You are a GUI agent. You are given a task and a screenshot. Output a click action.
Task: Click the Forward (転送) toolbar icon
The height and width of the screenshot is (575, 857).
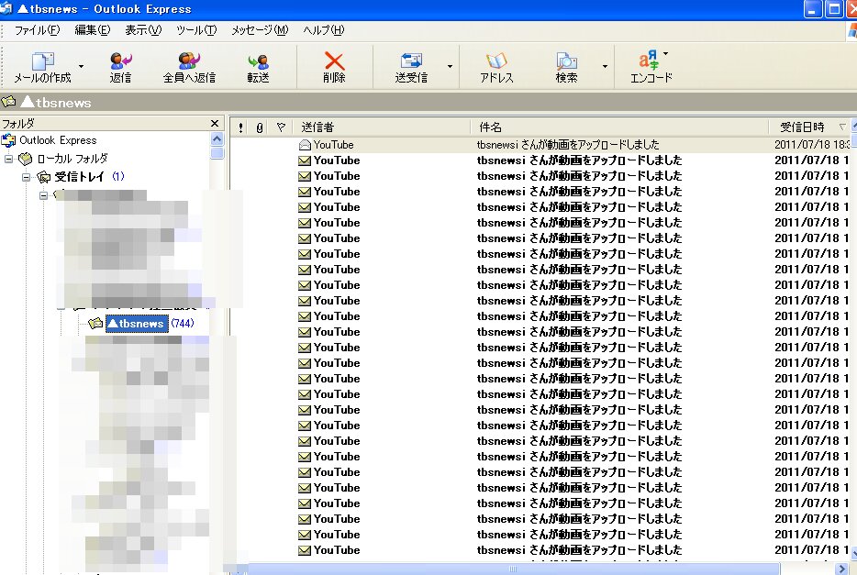tap(258, 61)
